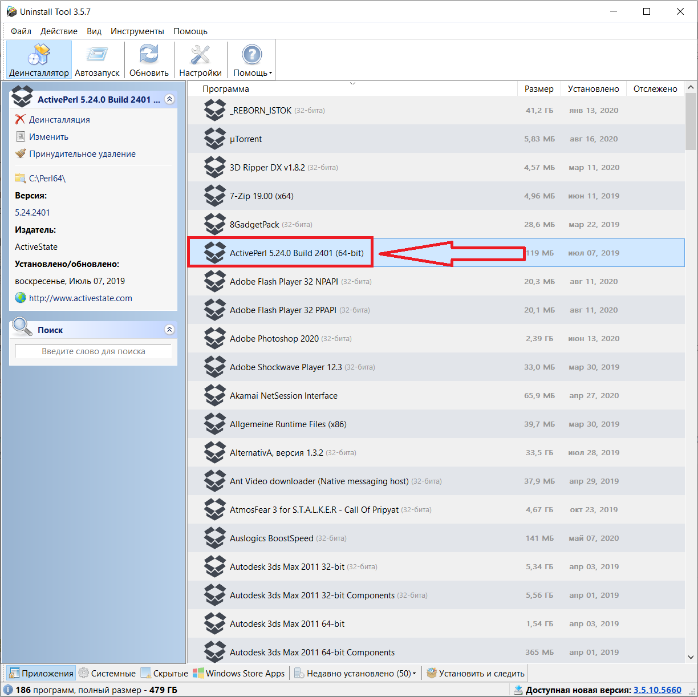
Task: Click the ActivePerl 5.24.0 Build 2401 (64-bit) row text
Action: click(x=297, y=253)
